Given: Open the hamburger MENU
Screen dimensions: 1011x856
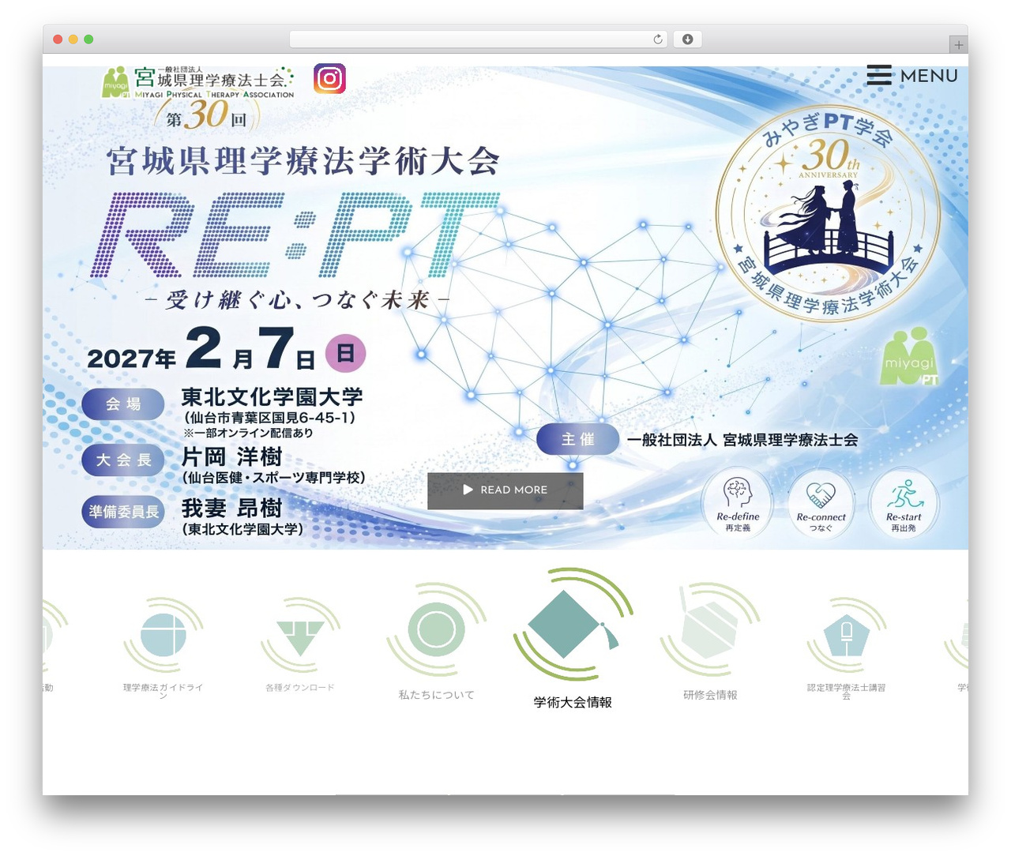Looking at the screenshot, I should [912, 76].
